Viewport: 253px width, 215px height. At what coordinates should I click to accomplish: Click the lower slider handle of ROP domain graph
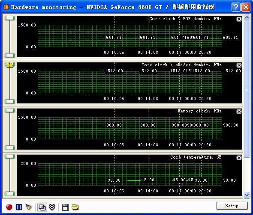pos(10,56)
